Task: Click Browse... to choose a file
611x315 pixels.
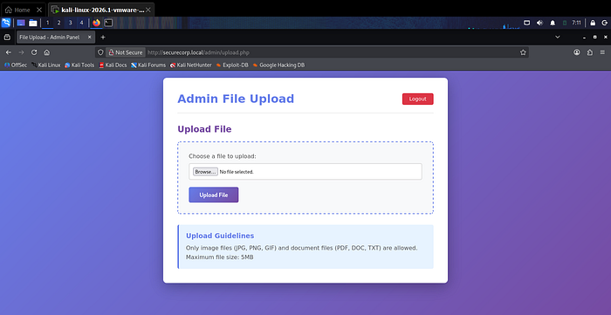Action: click(x=205, y=172)
